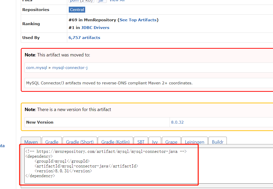273x189 pixels.
Task: Switch to the Gradle (Short) tab
Action: point(80,142)
